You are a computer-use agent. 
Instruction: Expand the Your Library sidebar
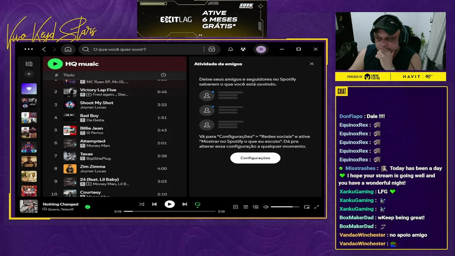29,64
